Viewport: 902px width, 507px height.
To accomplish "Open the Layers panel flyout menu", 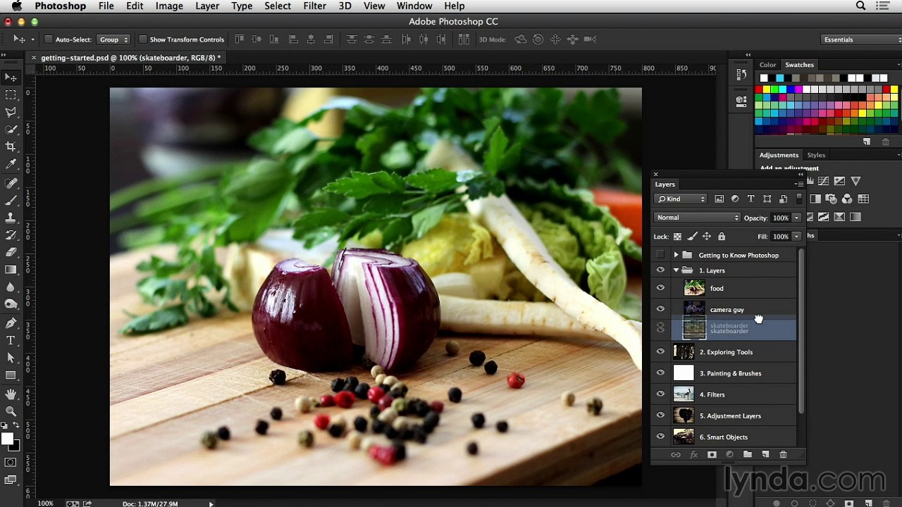I will coord(798,184).
